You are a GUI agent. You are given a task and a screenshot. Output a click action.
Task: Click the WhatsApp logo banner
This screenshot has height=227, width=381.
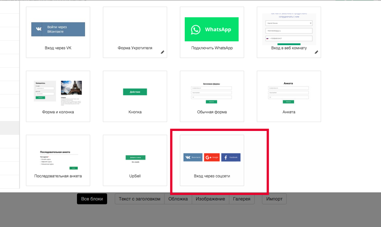[x=212, y=29]
